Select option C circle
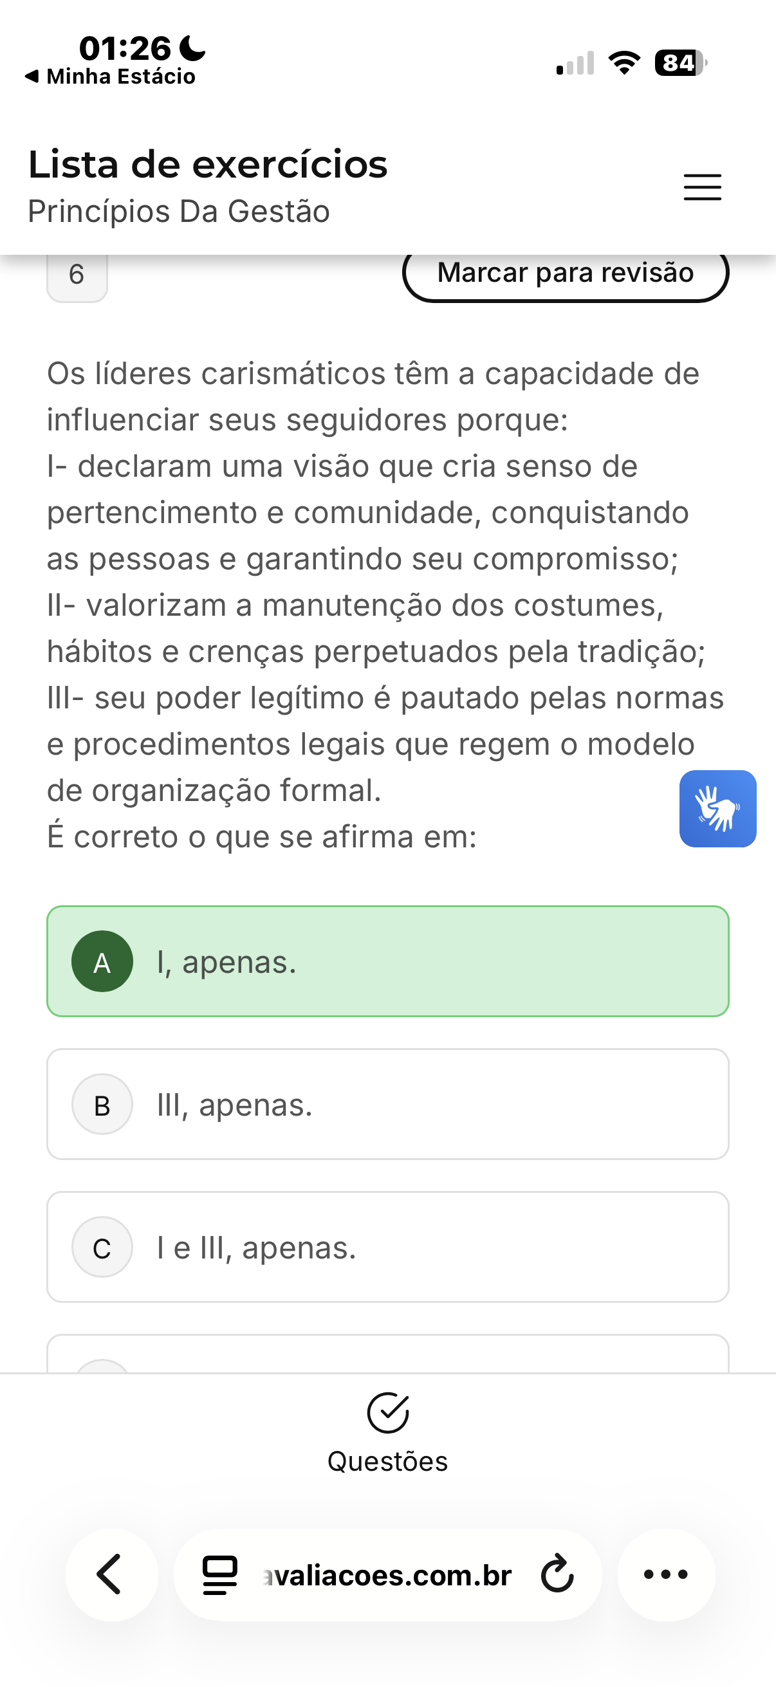Viewport: 776px width, 1687px height. pos(102,1247)
